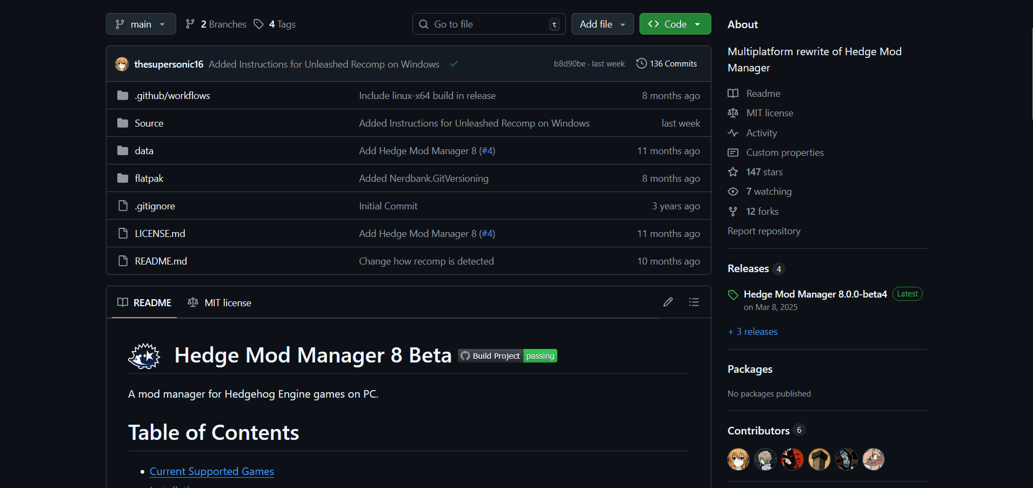Select the README tab

(x=145, y=302)
